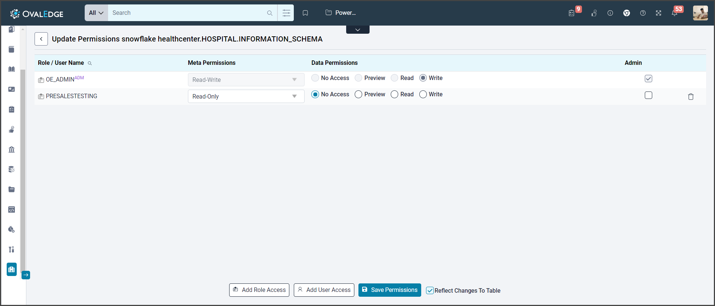
Task: Open the tools sidebar icon
Action: tap(12, 249)
